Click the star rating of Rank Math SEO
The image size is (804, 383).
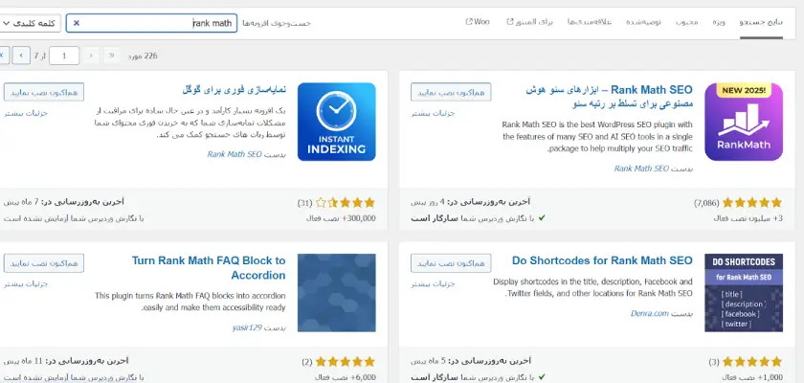point(752,203)
